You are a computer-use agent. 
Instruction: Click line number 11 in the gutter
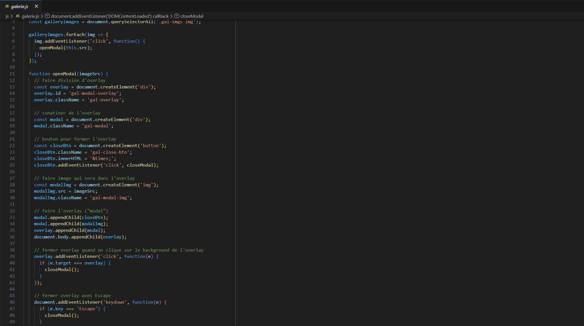click(12, 74)
